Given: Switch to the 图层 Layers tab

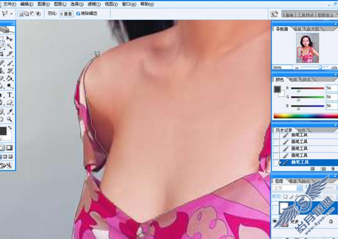Looking at the screenshot, I should (279, 181).
